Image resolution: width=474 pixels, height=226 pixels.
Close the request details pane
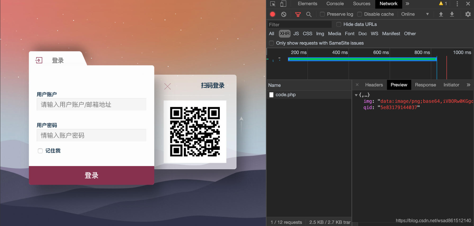(357, 85)
